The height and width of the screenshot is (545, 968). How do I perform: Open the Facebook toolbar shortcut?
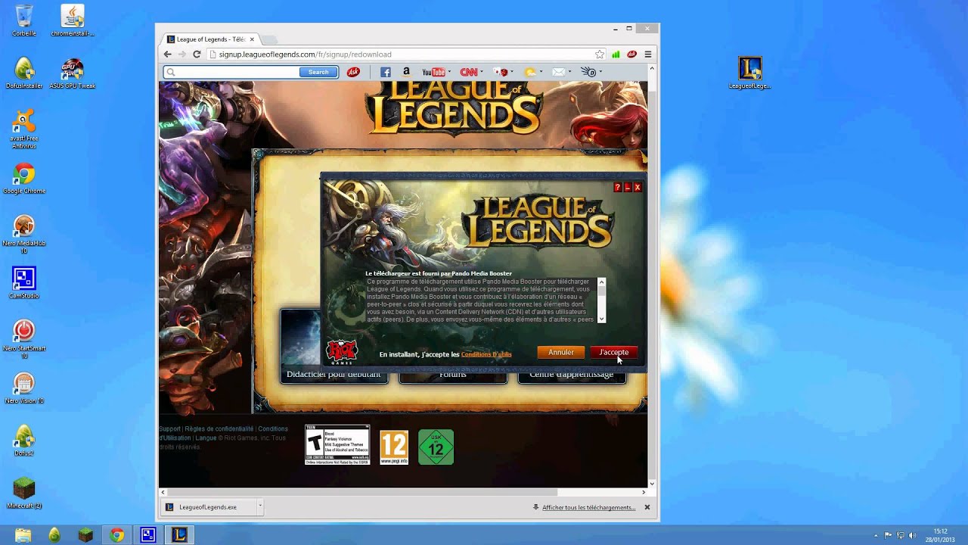[x=385, y=72]
